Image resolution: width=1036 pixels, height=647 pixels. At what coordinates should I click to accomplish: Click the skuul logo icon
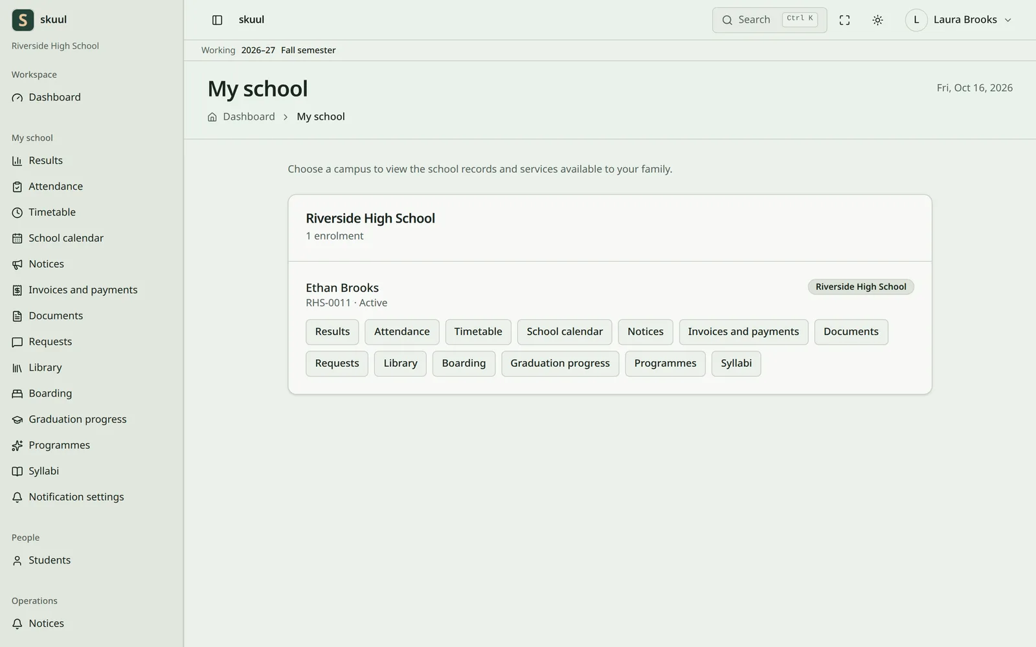point(23,20)
